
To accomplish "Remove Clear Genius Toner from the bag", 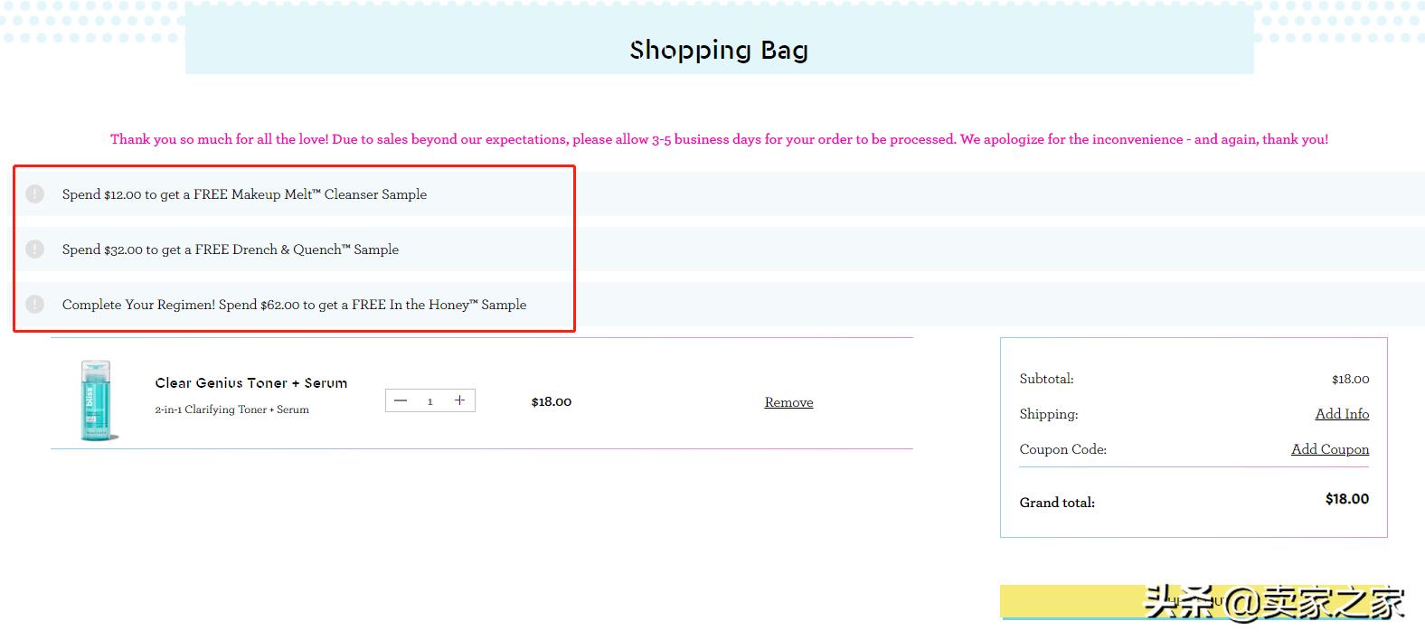I will click(x=788, y=402).
